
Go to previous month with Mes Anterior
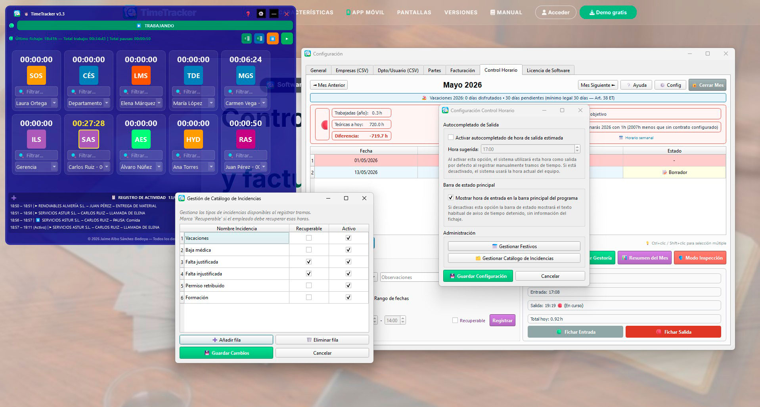pos(329,85)
